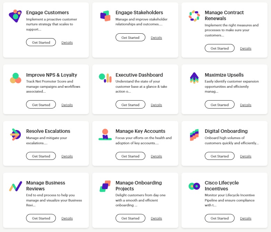Click the Manage Contract Renewals icon

point(194,16)
